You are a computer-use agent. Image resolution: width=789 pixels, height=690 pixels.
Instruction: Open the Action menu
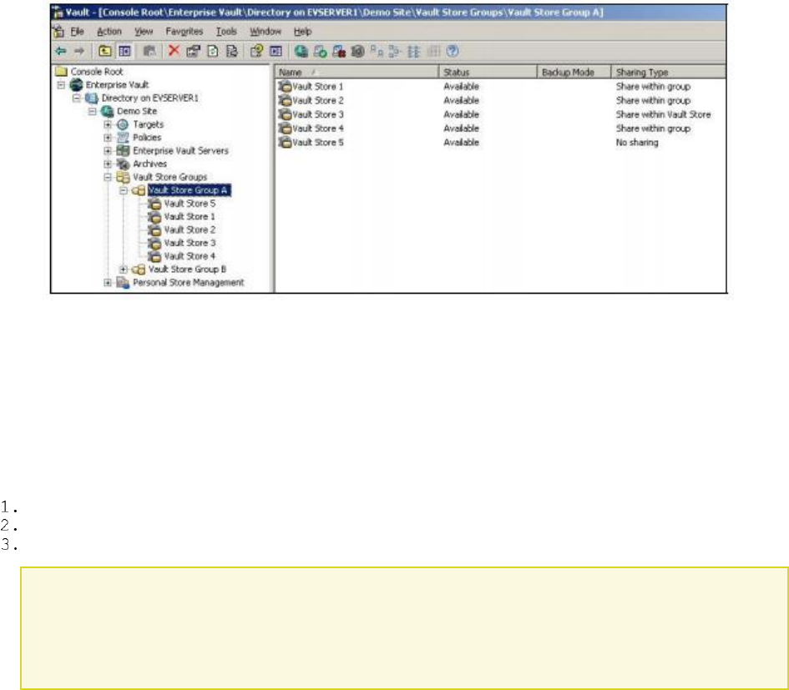click(109, 31)
